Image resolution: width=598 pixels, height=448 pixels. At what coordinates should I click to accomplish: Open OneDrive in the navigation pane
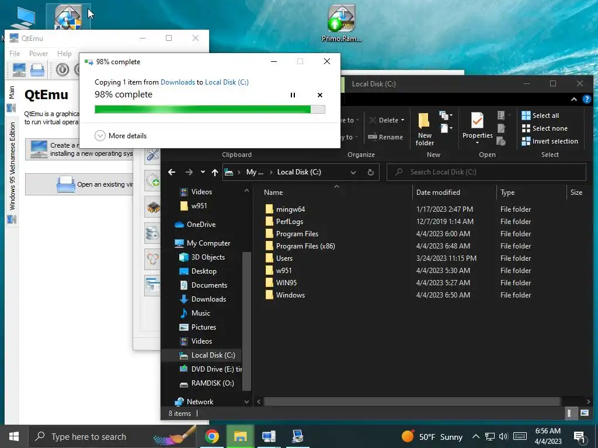click(x=195, y=225)
